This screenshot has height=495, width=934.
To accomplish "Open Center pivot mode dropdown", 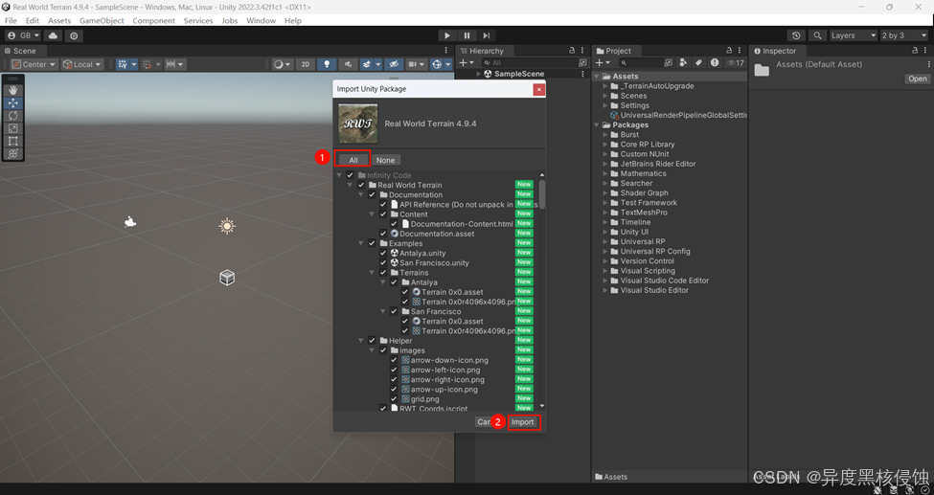I will pos(34,64).
